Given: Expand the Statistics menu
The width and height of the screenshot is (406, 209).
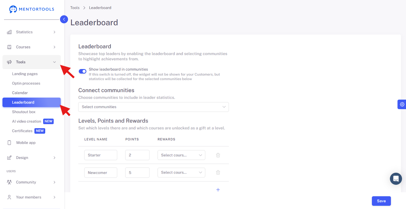Looking at the screenshot, I should (x=32, y=32).
